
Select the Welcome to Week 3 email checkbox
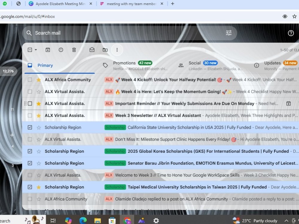(x=30, y=175)
